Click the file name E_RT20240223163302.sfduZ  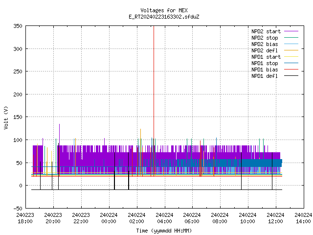(164, 17)
